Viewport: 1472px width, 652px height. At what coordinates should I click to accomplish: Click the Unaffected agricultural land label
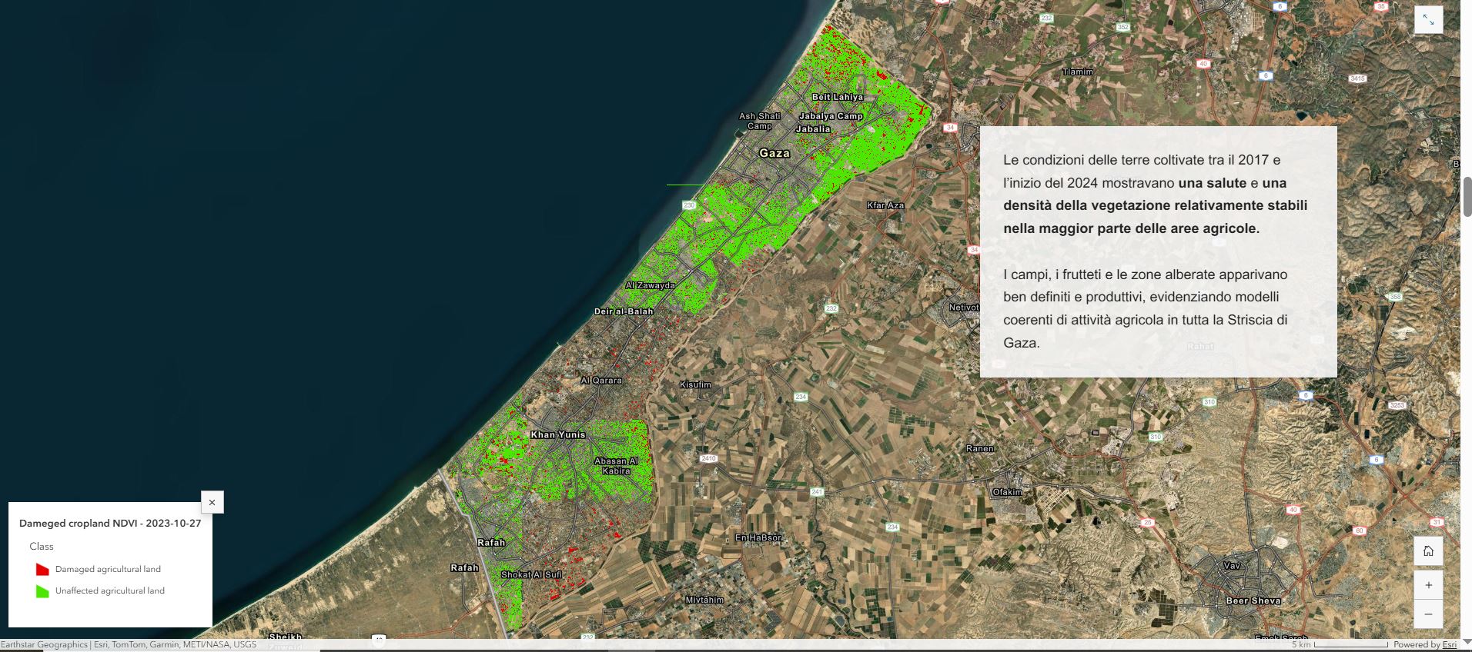pyautogui.click(x=110, y=590)
